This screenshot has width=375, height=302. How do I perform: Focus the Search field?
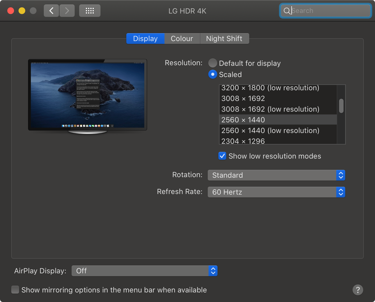click(x=326, y=11)
